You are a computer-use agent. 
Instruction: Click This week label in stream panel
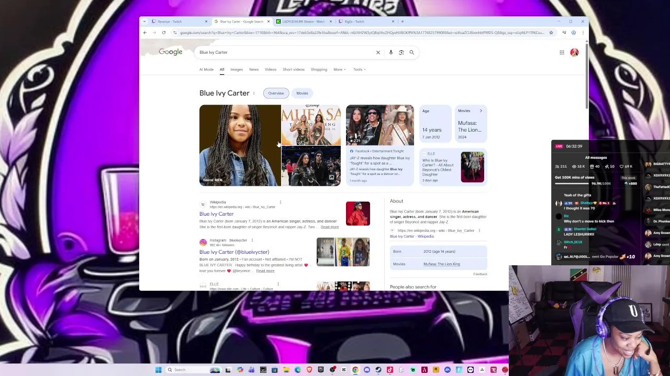click(629, 178)
